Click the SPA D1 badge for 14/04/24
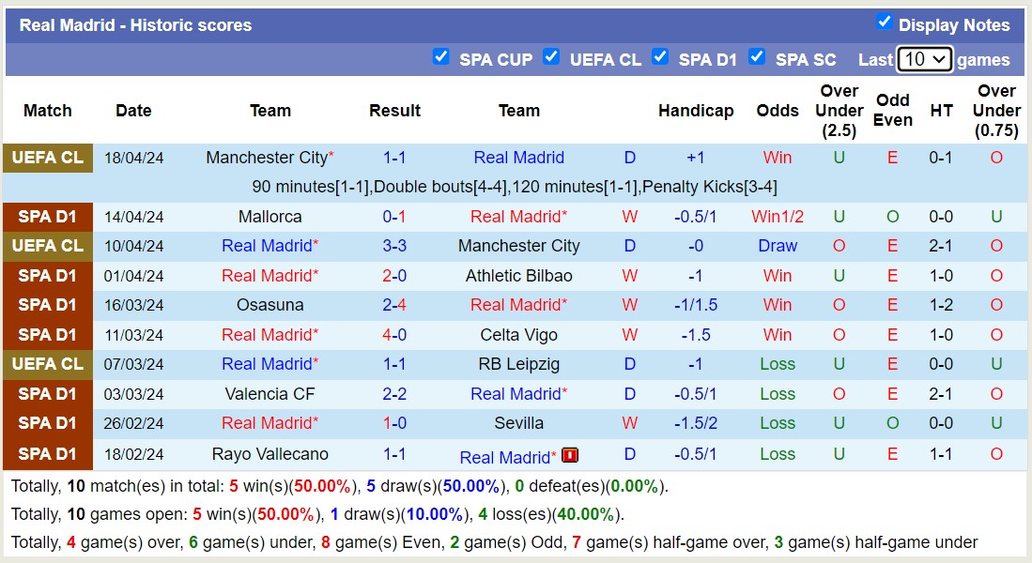The image size is (1032, 563). 48,217
